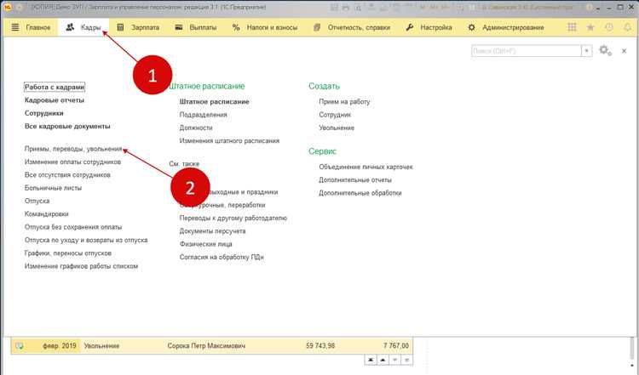The width and height of the screenshot is (639, 375).
Task: Open the Администрирование section
Action: 506,27
